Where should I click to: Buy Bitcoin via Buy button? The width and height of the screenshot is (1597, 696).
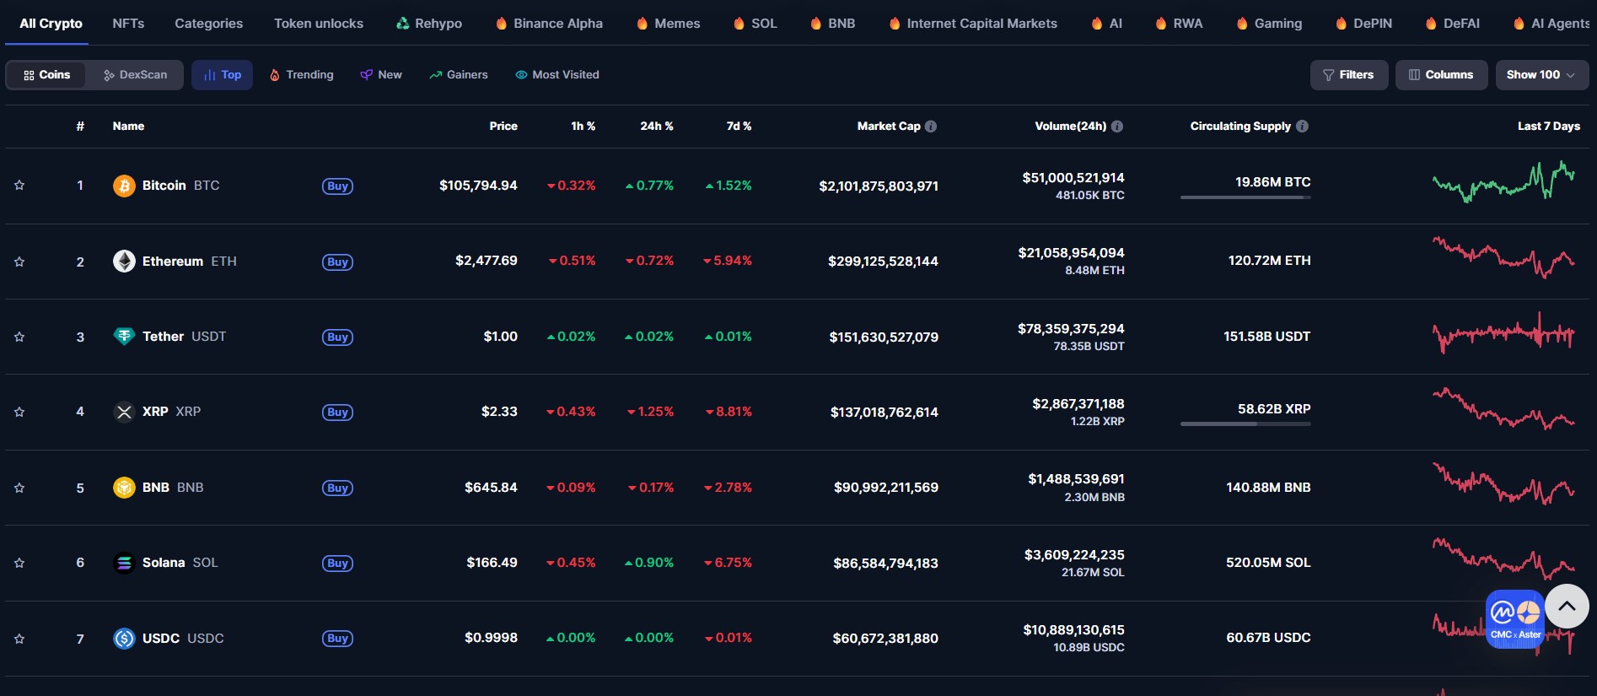click(x=337, y=186)
